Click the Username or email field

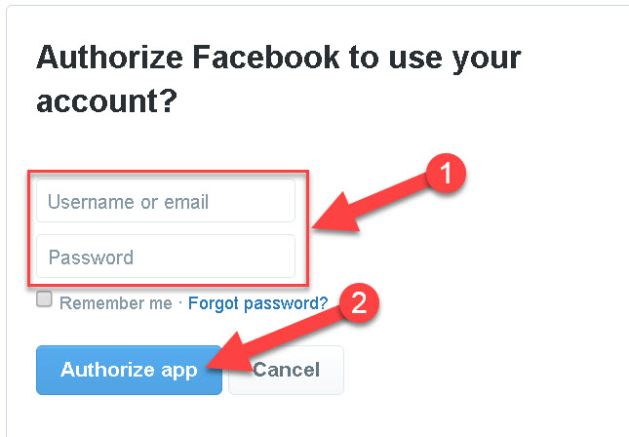coord(165,201)
